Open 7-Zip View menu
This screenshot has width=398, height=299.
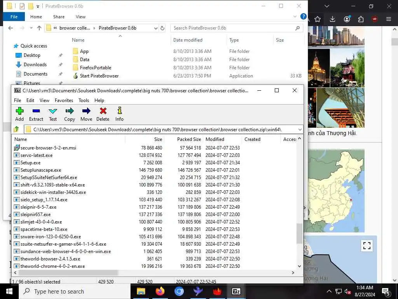[44, 100]
